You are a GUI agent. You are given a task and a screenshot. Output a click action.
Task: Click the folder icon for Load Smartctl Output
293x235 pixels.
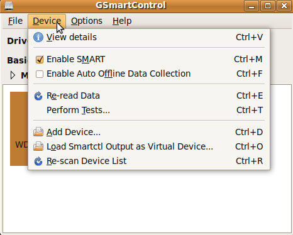click(38, 146)
